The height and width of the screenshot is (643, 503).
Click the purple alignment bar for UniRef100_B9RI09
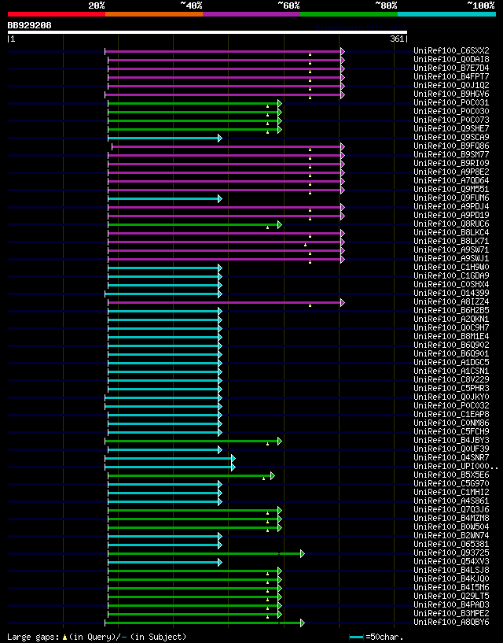point(226,164)
